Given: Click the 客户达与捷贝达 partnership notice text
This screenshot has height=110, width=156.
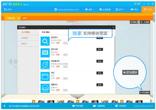Looking at the screenshot, I should point(24,106).
